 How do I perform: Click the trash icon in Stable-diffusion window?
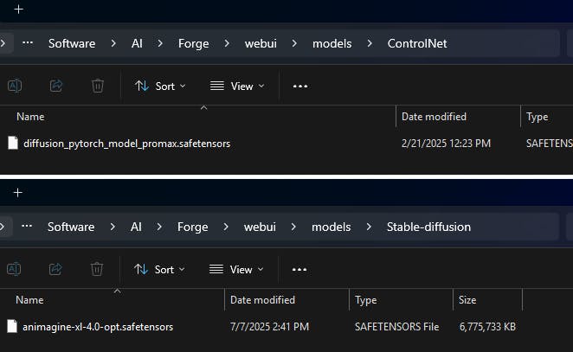click(x=97, y=269)
